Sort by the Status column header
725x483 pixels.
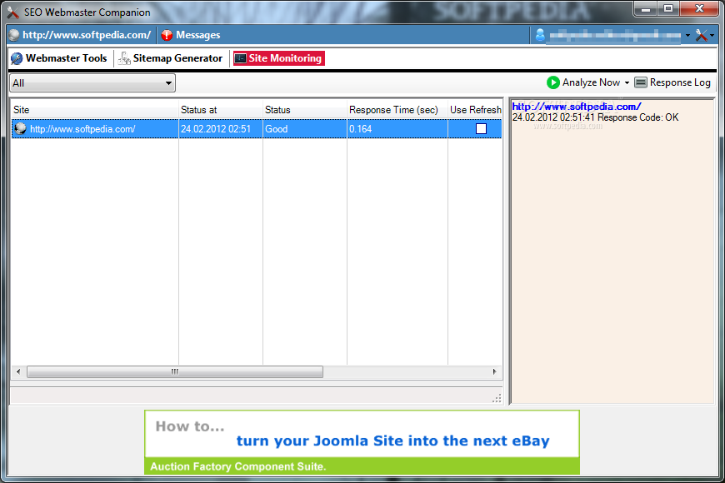click(x=305, y=110)
